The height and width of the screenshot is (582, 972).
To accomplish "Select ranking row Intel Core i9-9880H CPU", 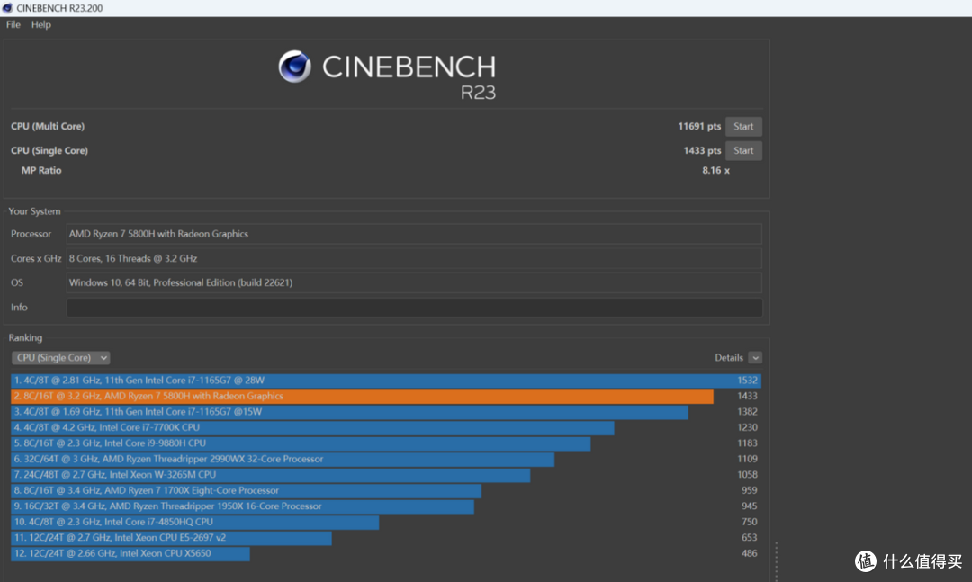I will click(385, 443).
